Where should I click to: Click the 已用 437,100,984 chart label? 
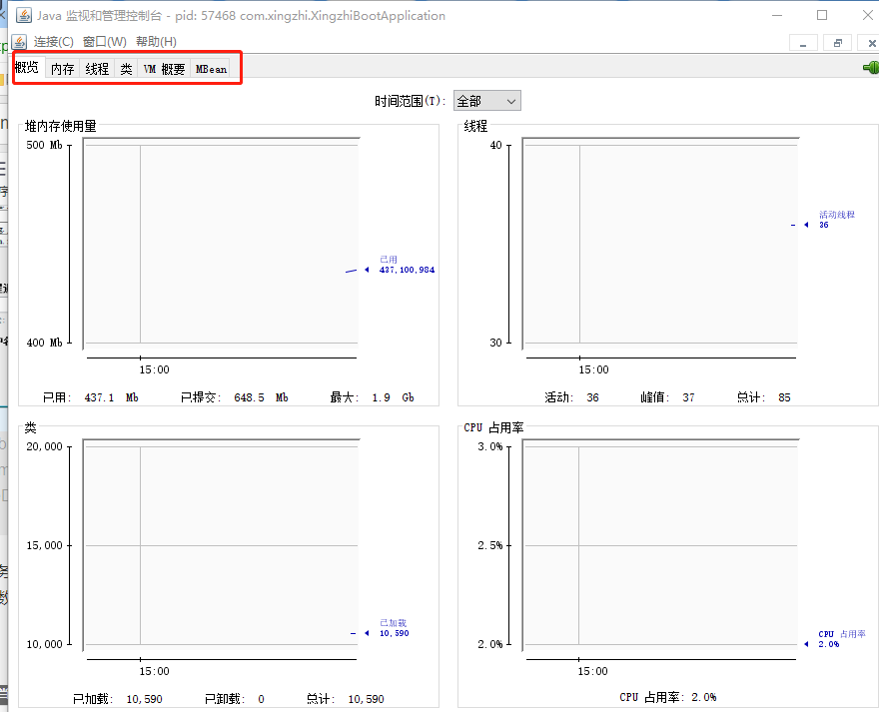(407, 265)
